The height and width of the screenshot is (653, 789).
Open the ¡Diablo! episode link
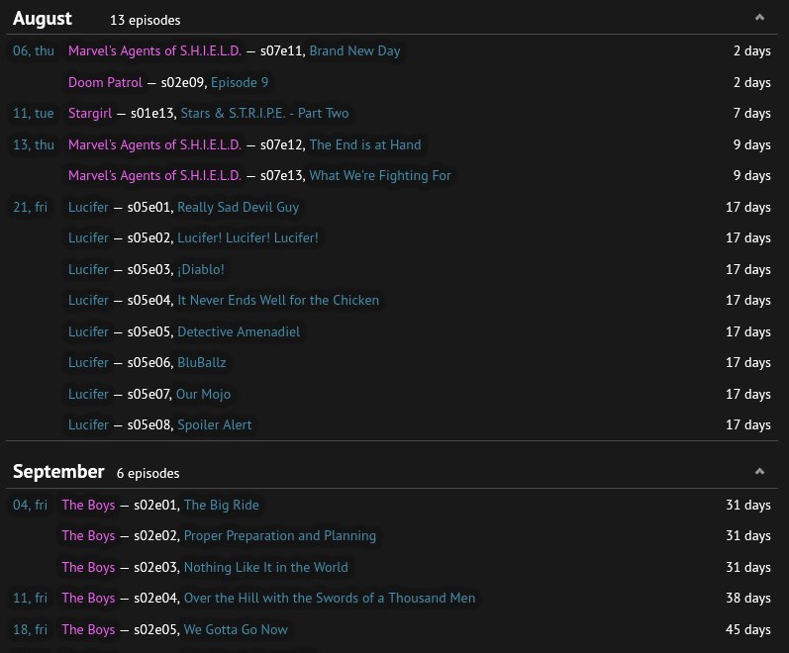tap(201, 270)
